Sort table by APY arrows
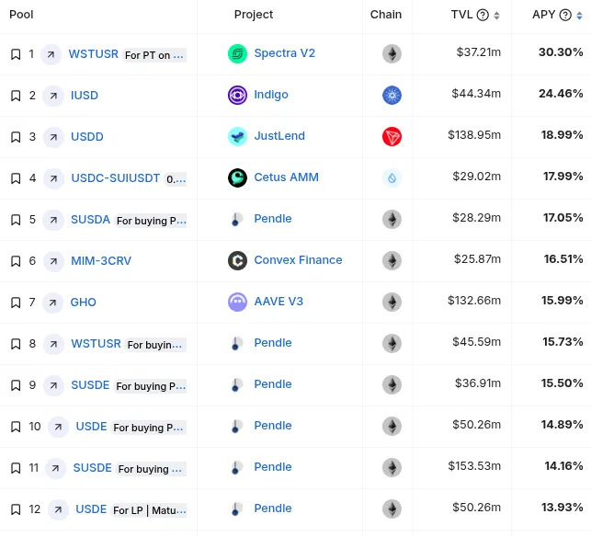This screenshot has width=591, height=537. coord(579,16)
